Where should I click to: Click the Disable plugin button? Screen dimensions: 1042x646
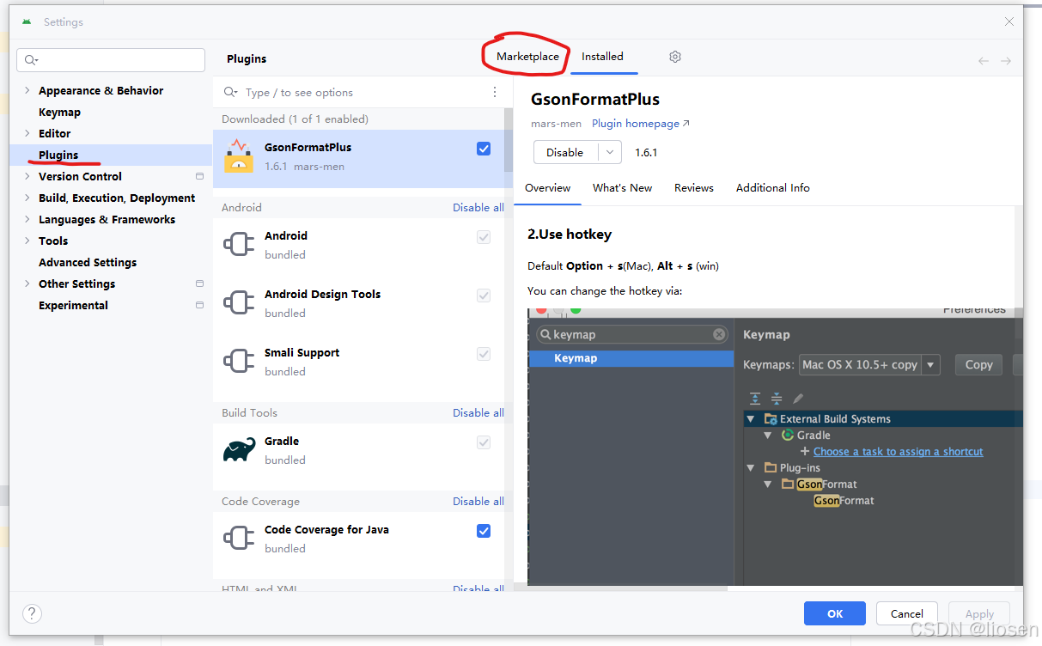pos(565,152)
